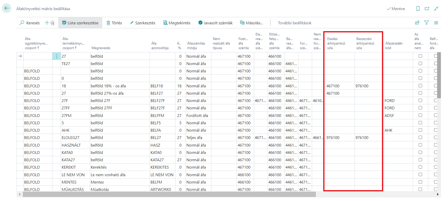The width and height of the screenshot is (448, 201).
Task: Click the horizontal scrollbar thumb
Action: [x=169, y=194]
